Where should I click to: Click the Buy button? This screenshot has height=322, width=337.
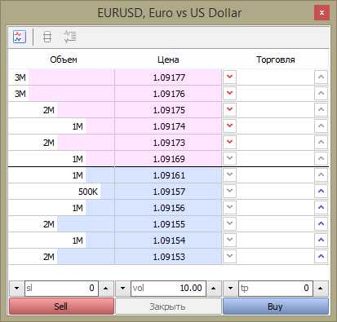click(x=276, y=307)
